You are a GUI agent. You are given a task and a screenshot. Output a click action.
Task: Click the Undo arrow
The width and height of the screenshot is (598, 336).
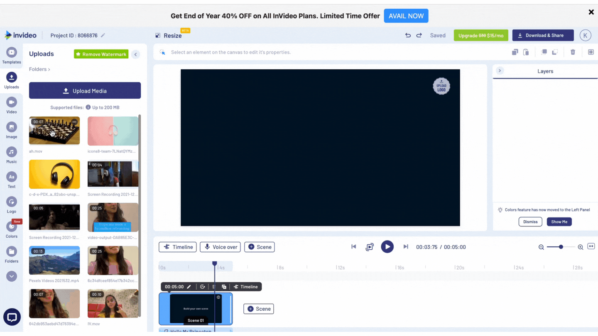408,36
